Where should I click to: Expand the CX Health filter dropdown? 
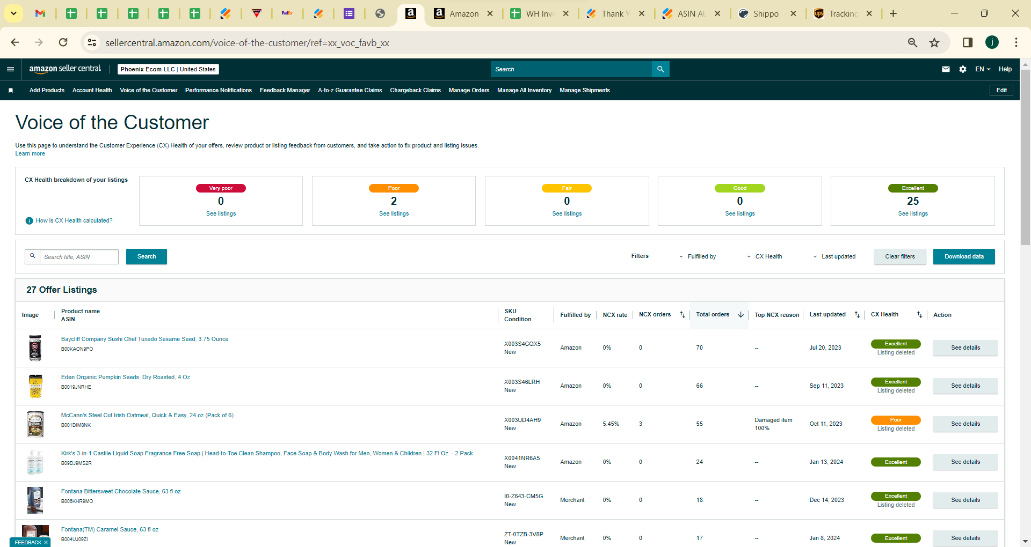click(x=764, y=256)
